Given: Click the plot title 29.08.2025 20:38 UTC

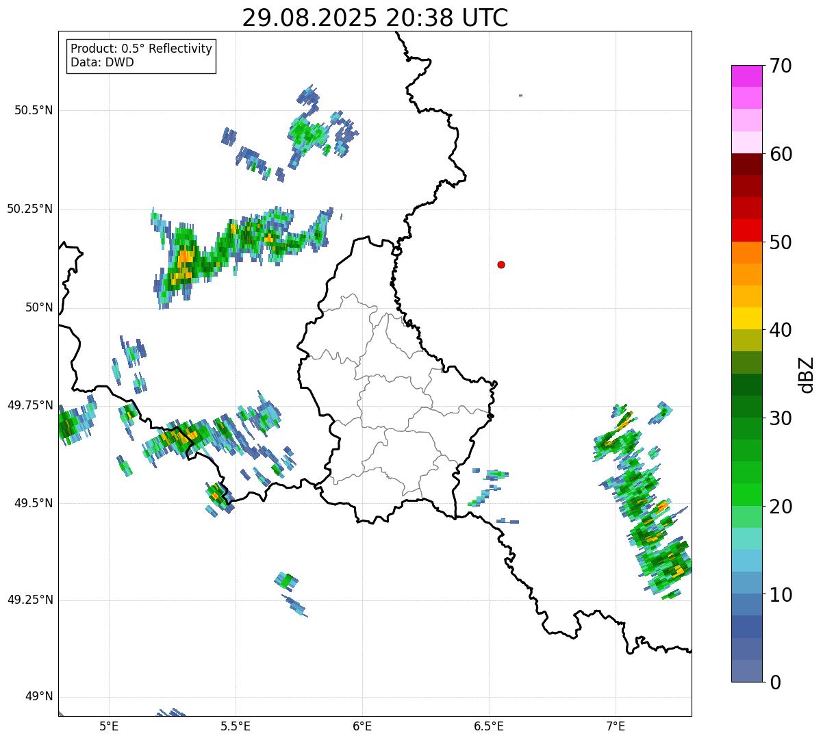Looking at the screenshot, I should tap(375, 18).
